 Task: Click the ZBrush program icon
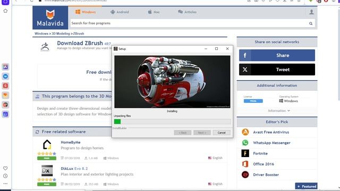[x=45, y=47]
